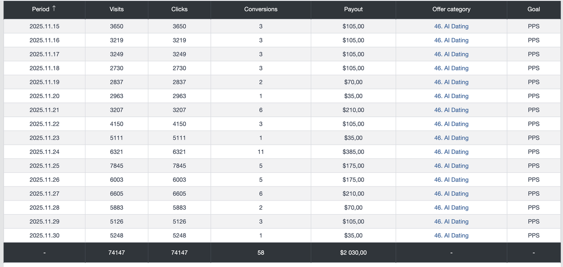
Task: Open AI Dating link for 2025.11.24
Action: click(x=451, y=152)
